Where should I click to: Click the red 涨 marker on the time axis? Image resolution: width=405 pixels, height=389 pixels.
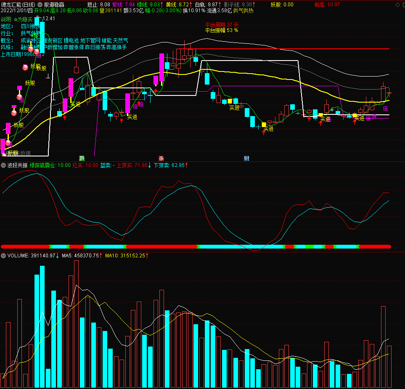tap(161, 159)
